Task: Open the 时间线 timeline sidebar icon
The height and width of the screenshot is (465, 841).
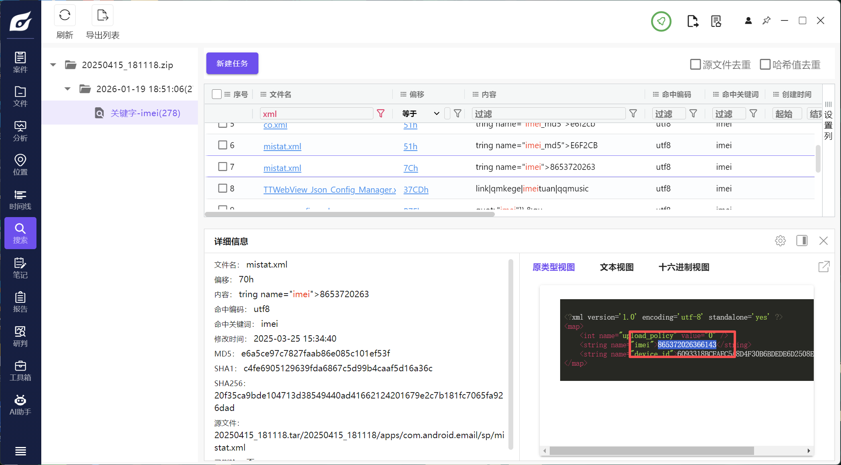Action: [20, 199]
